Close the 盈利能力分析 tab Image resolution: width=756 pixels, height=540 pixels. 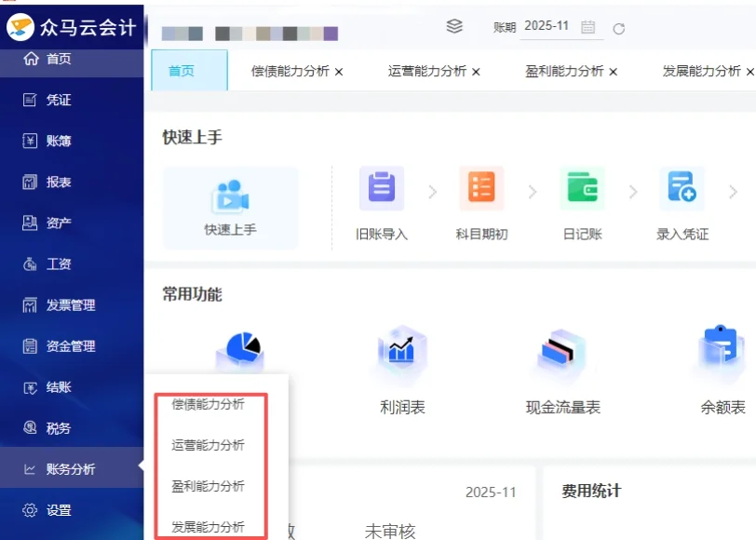pos(614,72)
